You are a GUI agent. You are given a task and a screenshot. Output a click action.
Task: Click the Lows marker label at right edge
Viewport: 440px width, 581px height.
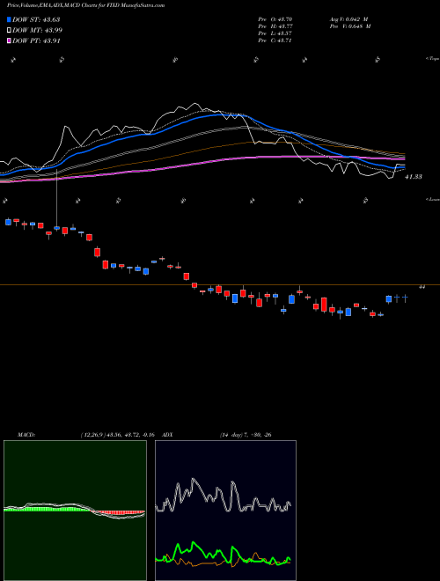point(432,199)
